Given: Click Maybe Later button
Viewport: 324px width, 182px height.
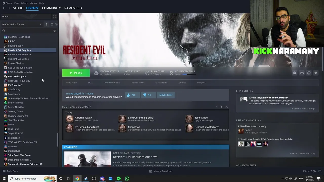Looking at the screenshot, I should (166, 95).
